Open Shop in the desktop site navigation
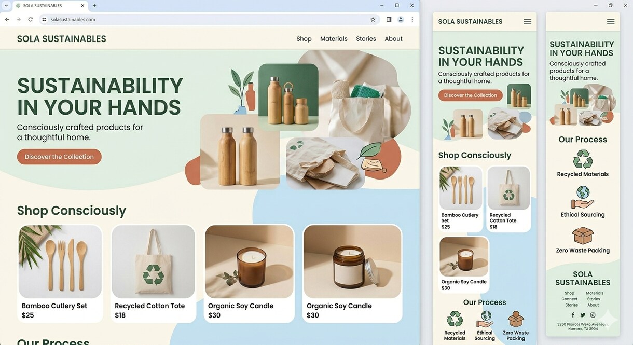 click(x=304, y=39)
